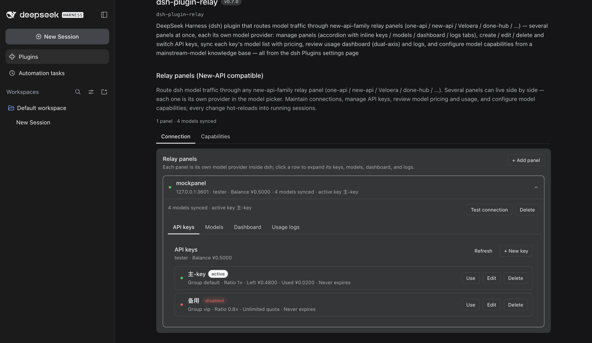
Task: Open workspace filter settings sliders icon
Action: (x=91, y=92)
